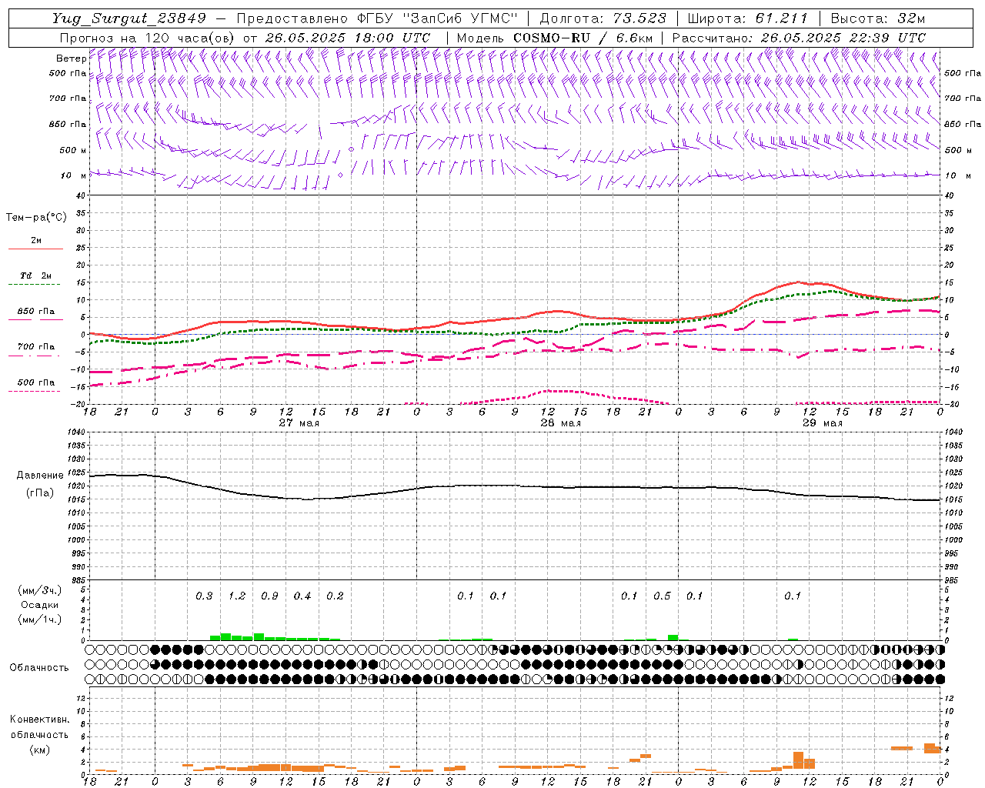The image size is (985, 788).
Task: Click the Широта: 61.211 value
Action: click(x=747, y=18)
